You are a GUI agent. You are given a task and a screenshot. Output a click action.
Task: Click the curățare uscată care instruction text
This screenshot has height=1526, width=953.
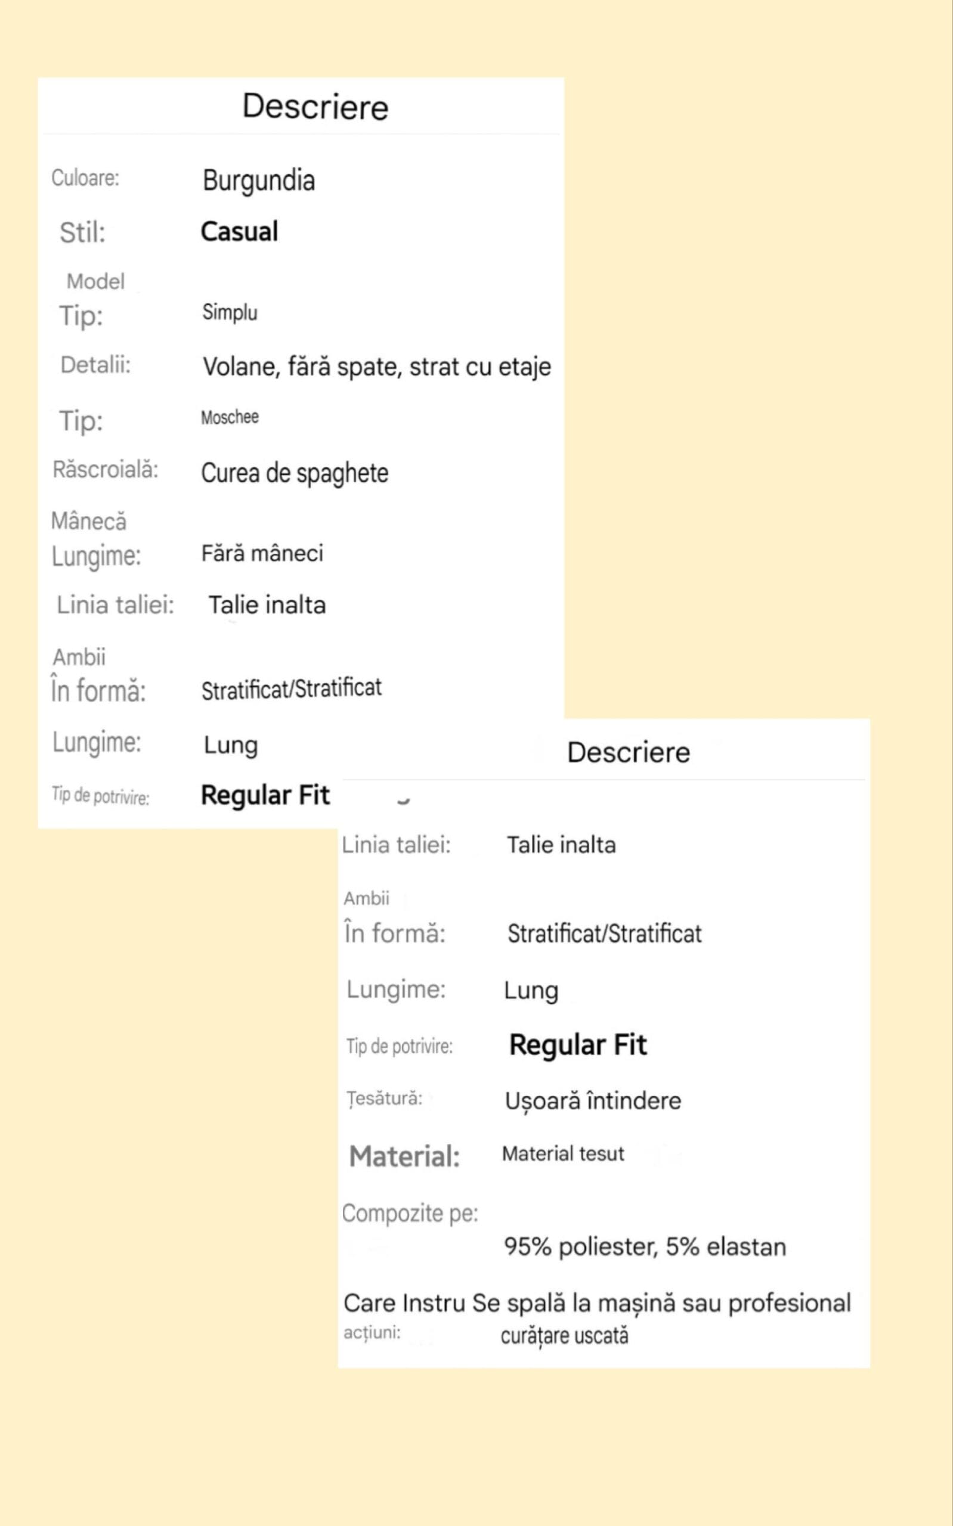(x=564, y=1336)
